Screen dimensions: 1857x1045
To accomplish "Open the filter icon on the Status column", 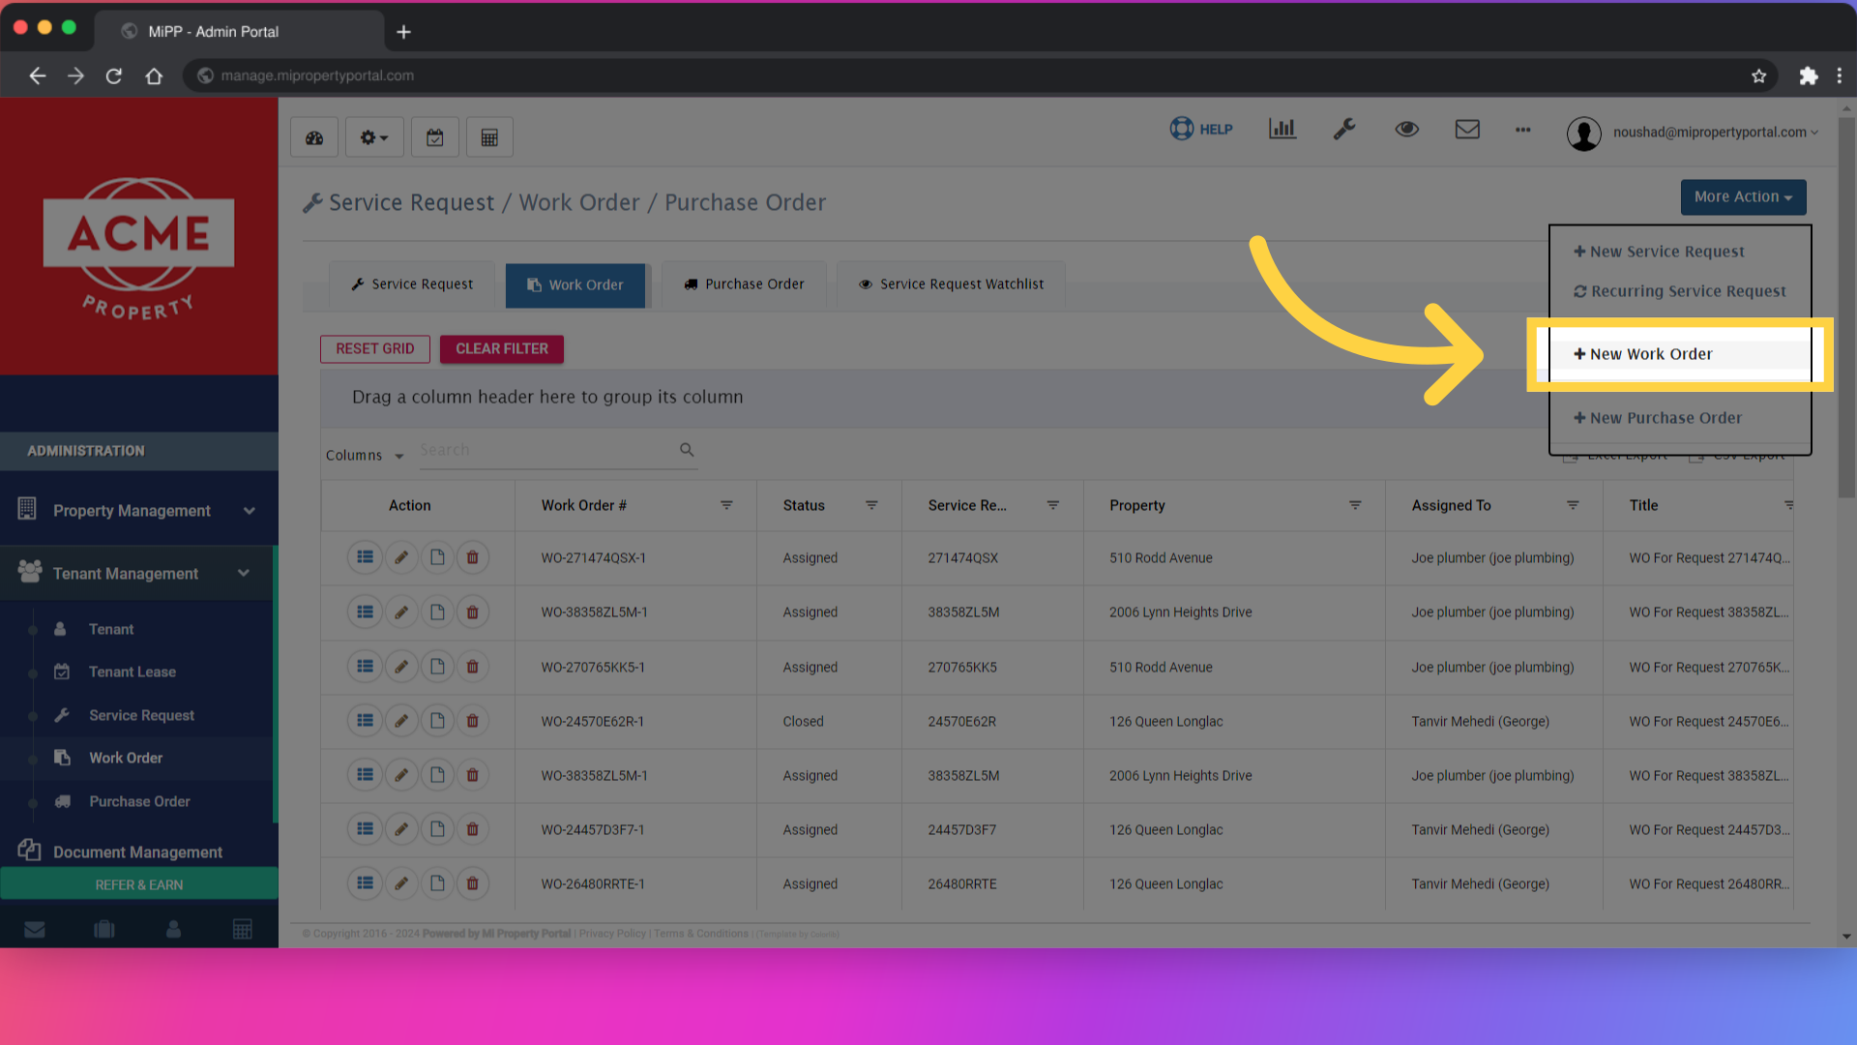I will [x=871, y=504].
